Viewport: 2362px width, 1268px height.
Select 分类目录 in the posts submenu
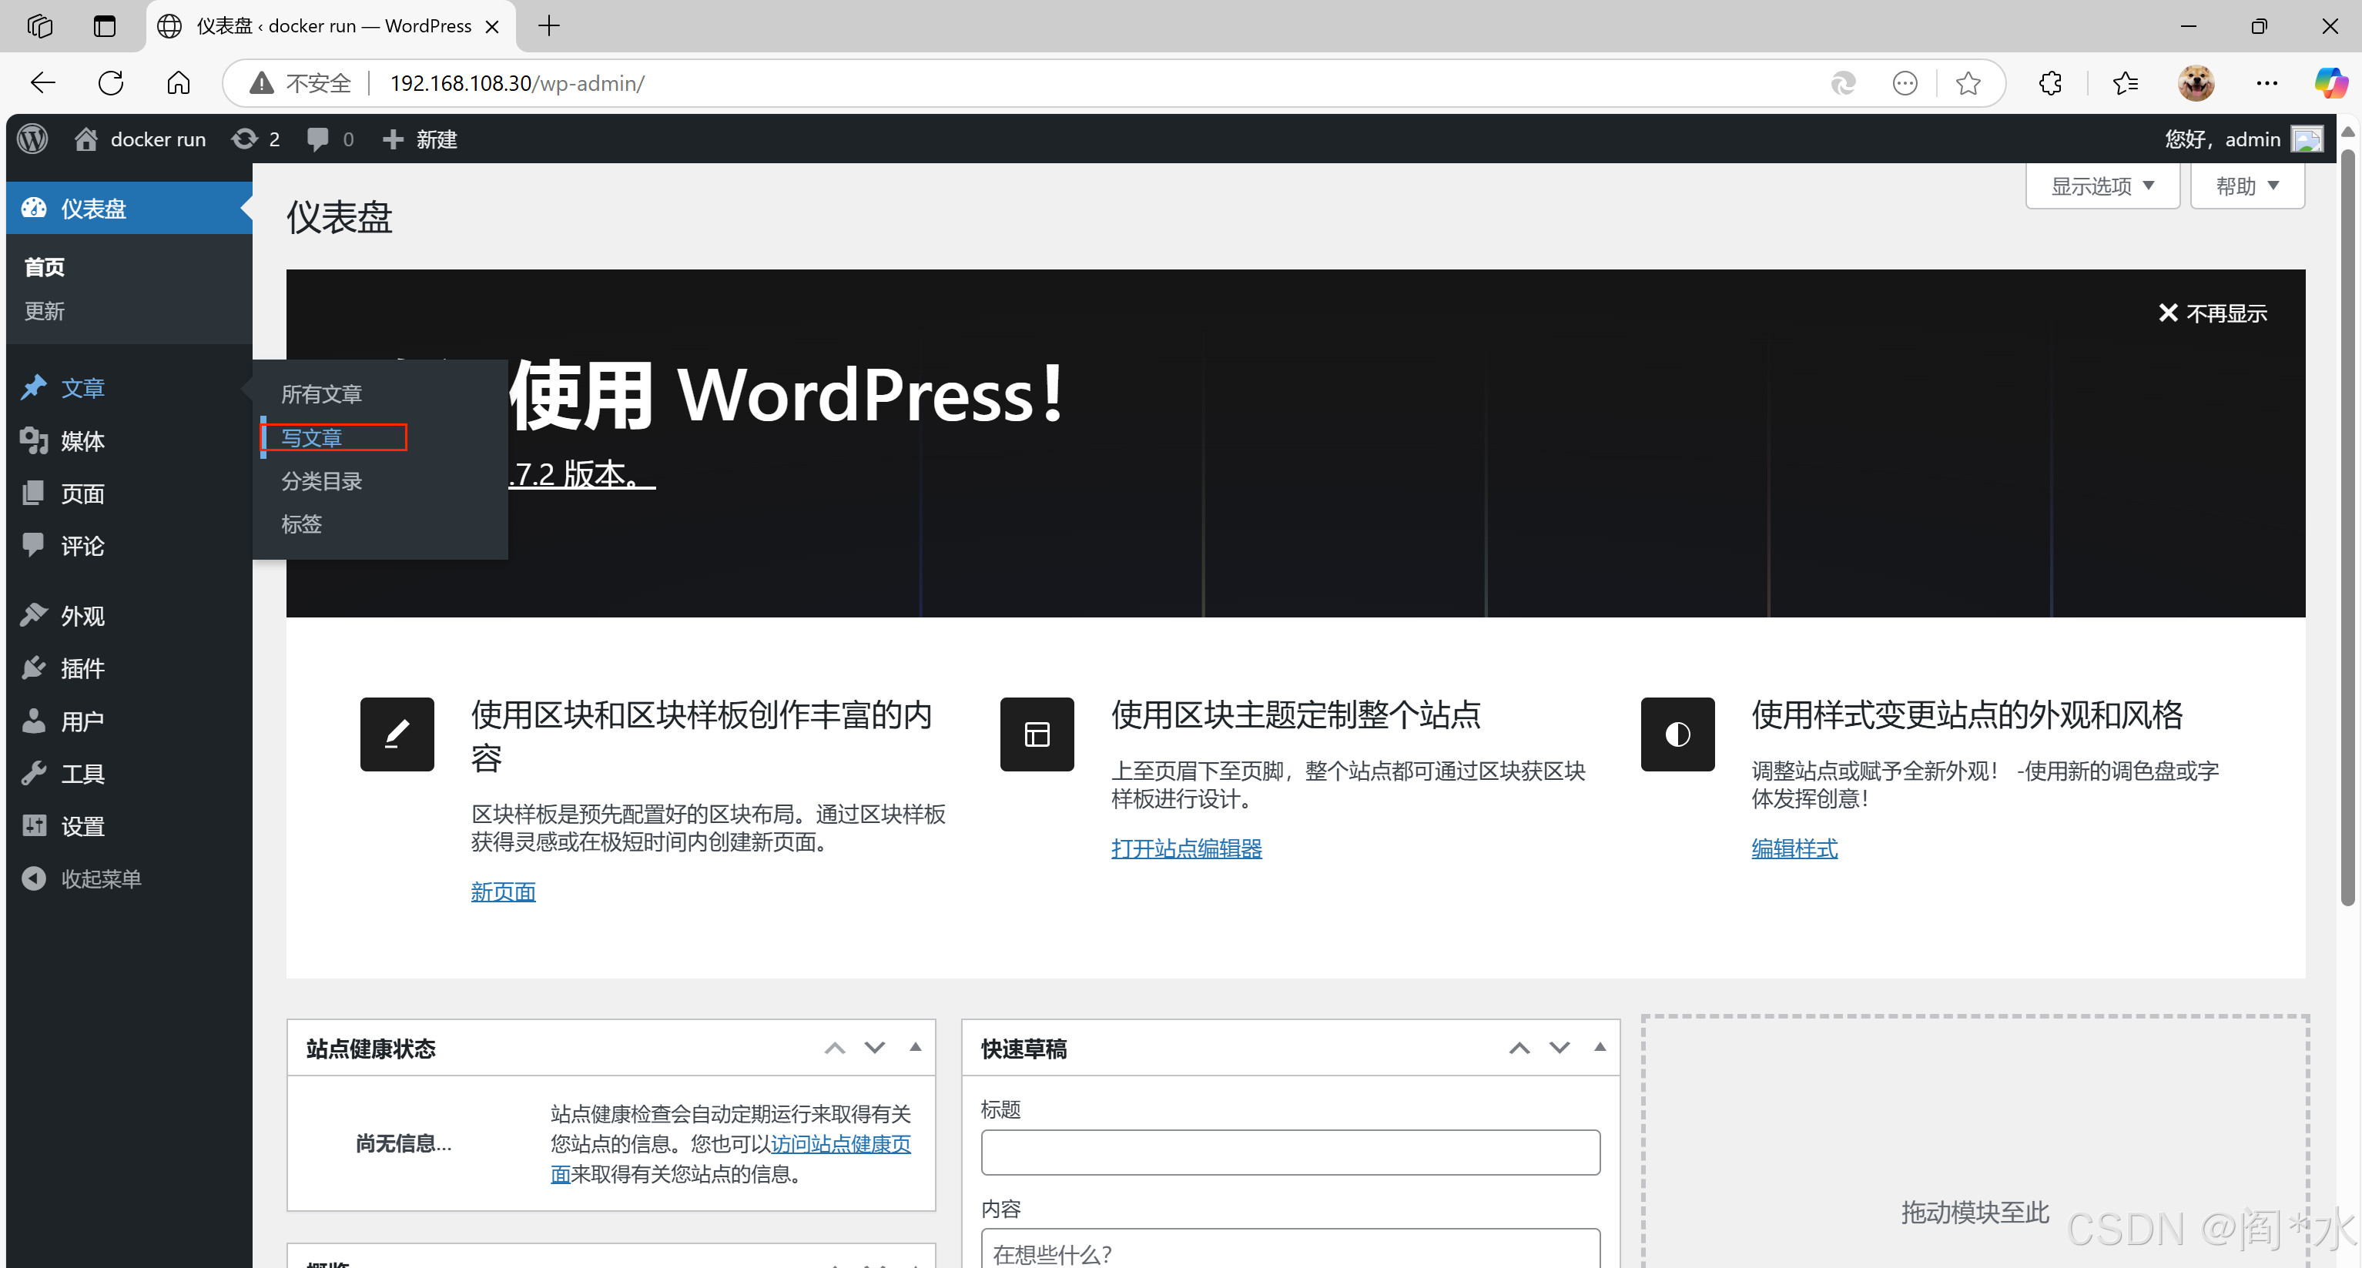[x=321, y=480]
